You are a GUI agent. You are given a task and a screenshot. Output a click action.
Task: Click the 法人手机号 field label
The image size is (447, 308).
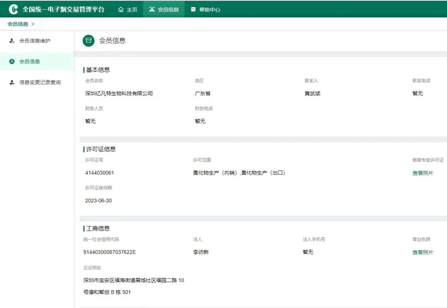tap(314, 239)
